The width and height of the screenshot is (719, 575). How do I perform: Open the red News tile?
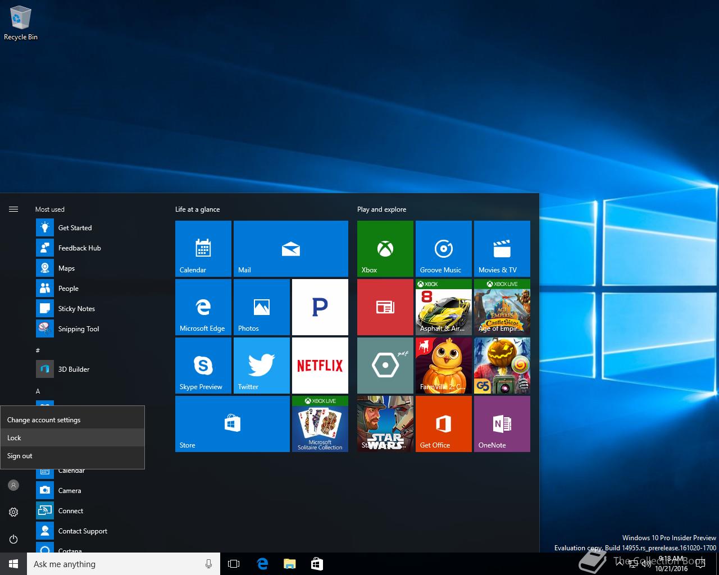pos(385,307)
